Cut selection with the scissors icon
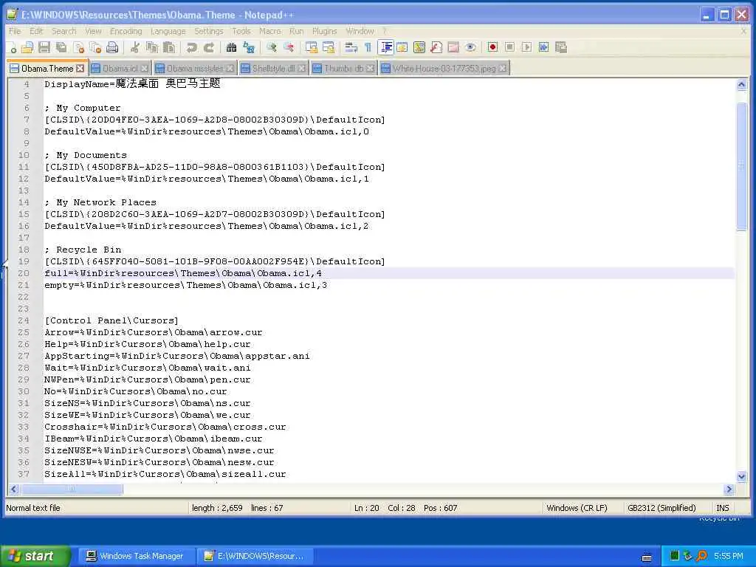 tap(135, 47)
